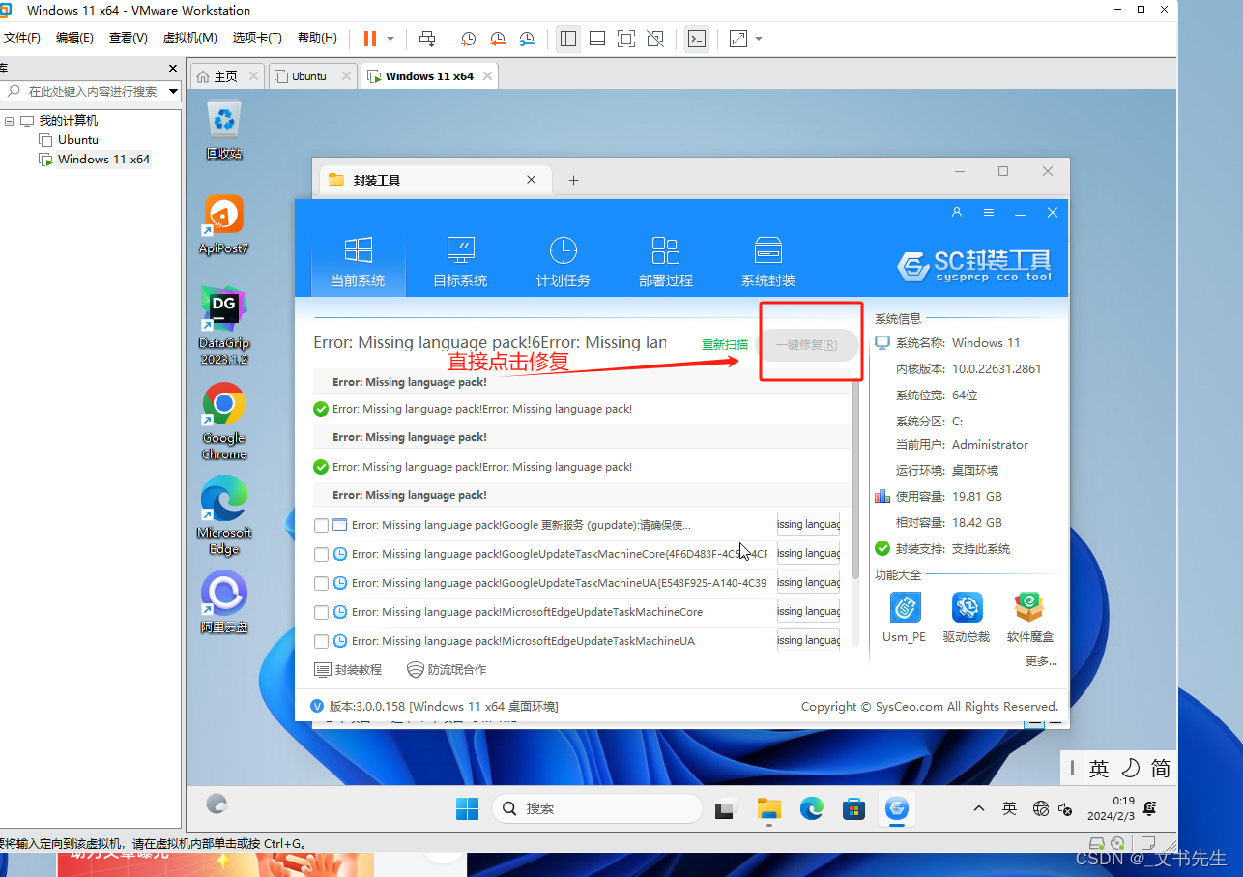Open the 编辑(E) menu
Viewport: 1243px width, 877px height.
pos(74,38)
